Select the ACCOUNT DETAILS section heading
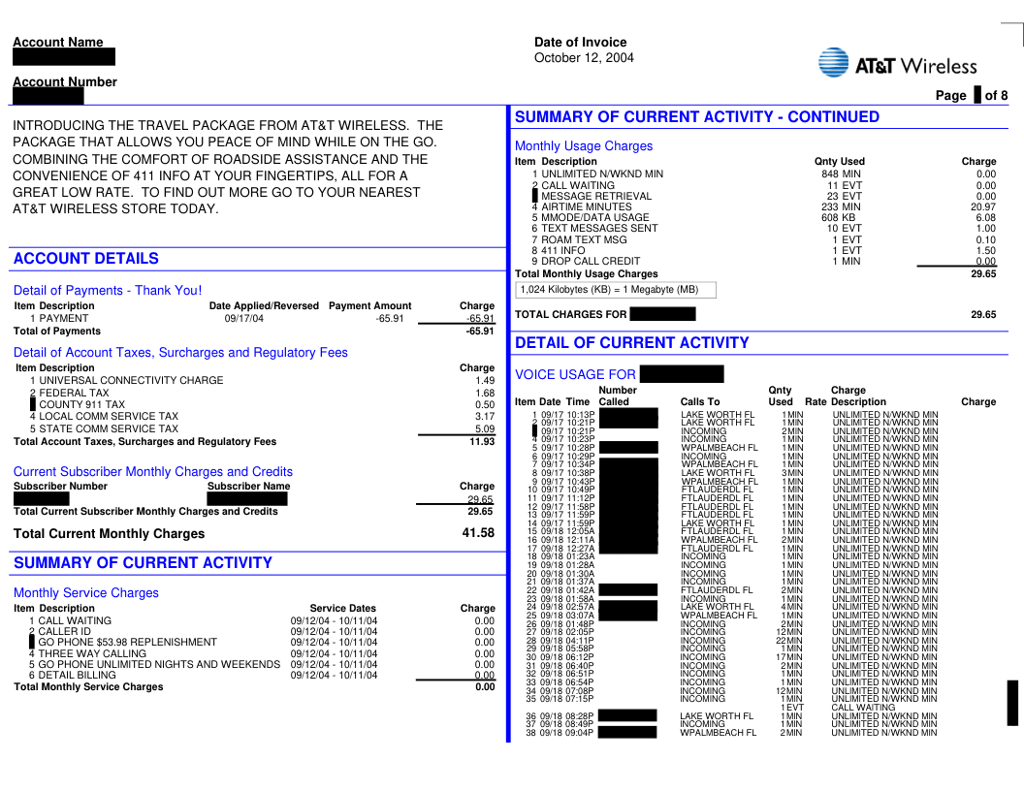1024x791 pixels. (86, 259)
